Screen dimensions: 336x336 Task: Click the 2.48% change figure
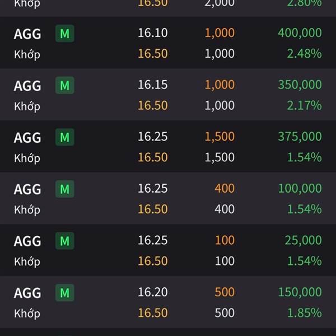click(304, 54)
